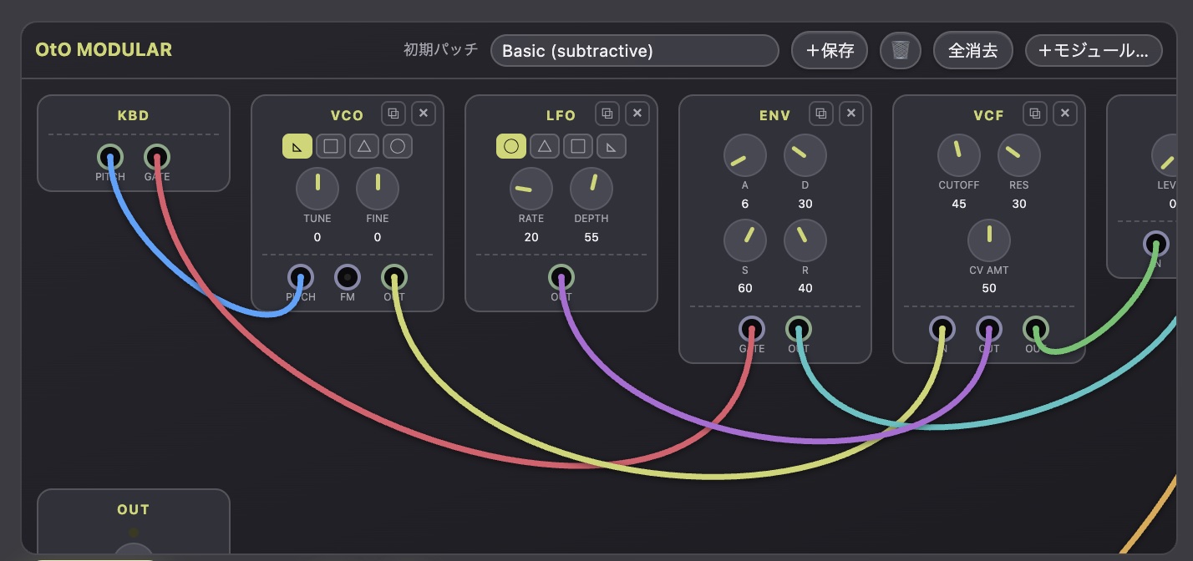Open the Basic (subtractive) patch dropdown

[635, 51]
